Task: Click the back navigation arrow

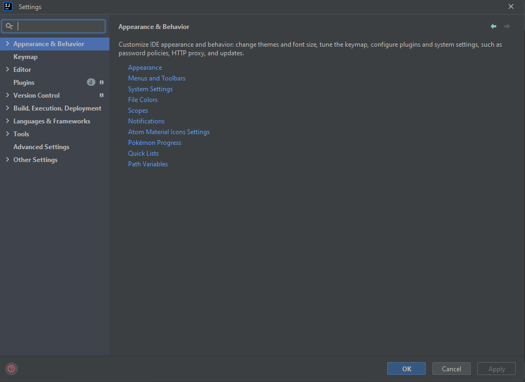Action: point(493,26)
